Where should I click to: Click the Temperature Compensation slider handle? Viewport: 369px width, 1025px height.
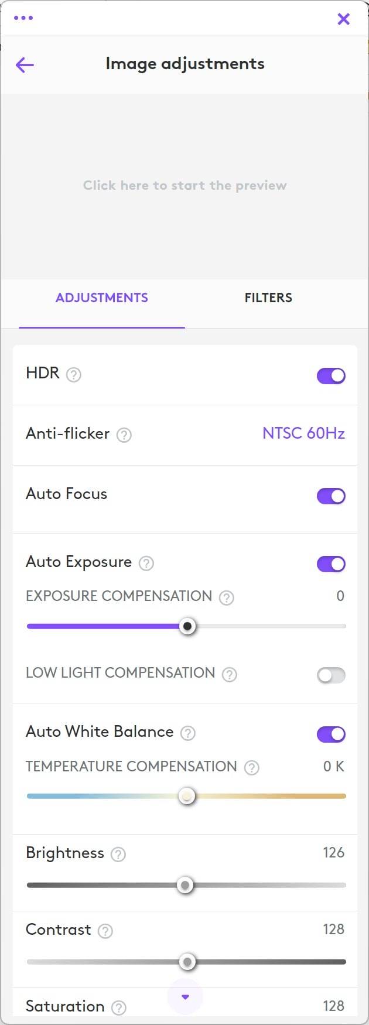[x=187, y=796]
